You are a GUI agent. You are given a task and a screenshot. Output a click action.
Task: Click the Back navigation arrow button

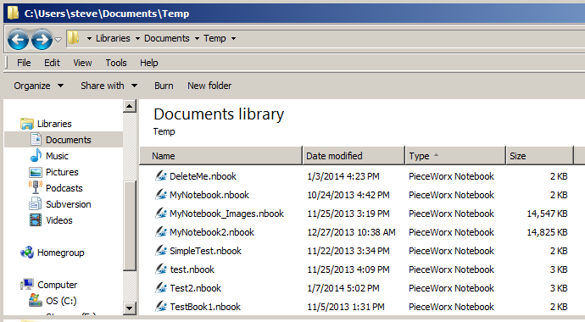click(x=18, y=39)
